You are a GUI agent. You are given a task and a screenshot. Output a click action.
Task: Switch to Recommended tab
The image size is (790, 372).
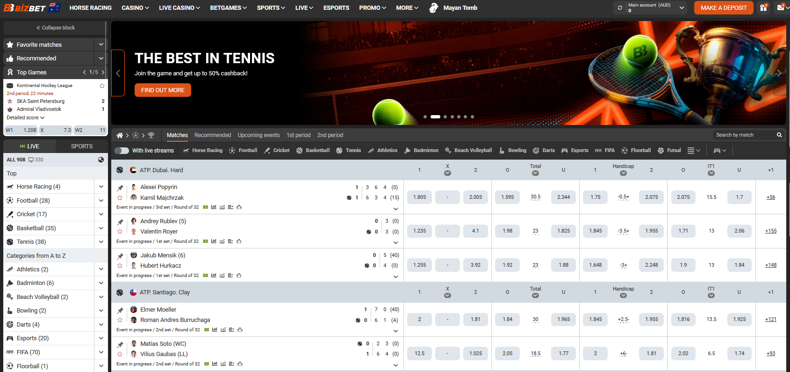point(213,135)
